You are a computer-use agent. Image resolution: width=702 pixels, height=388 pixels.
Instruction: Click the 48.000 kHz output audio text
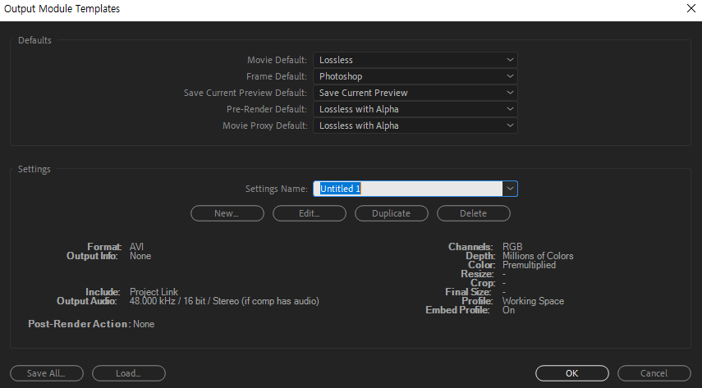(224, 301)
